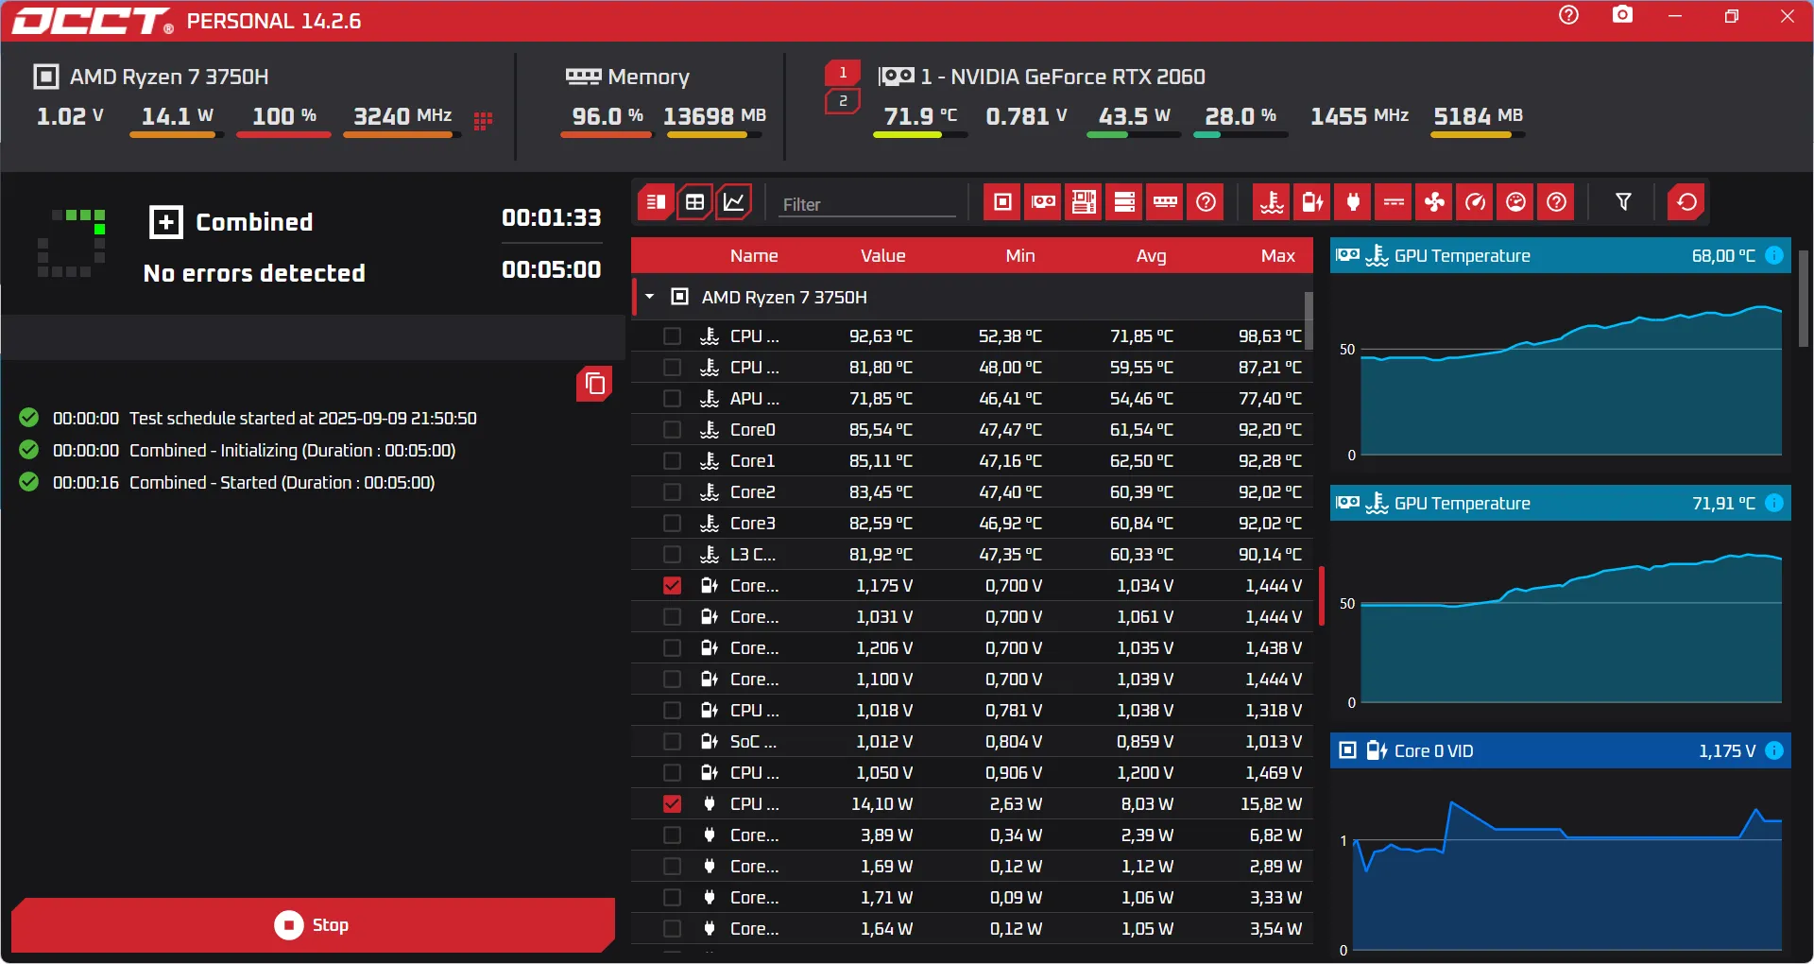Click the power plug filter icon
Screen dimensions: 1814x964
point(1353,202)
